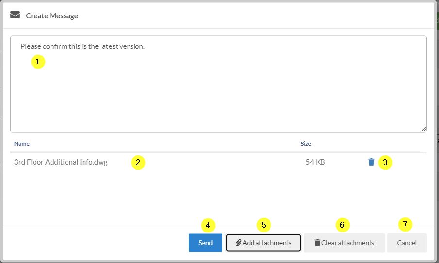Click the yellow callout marker numbered 4

(208, 225)
